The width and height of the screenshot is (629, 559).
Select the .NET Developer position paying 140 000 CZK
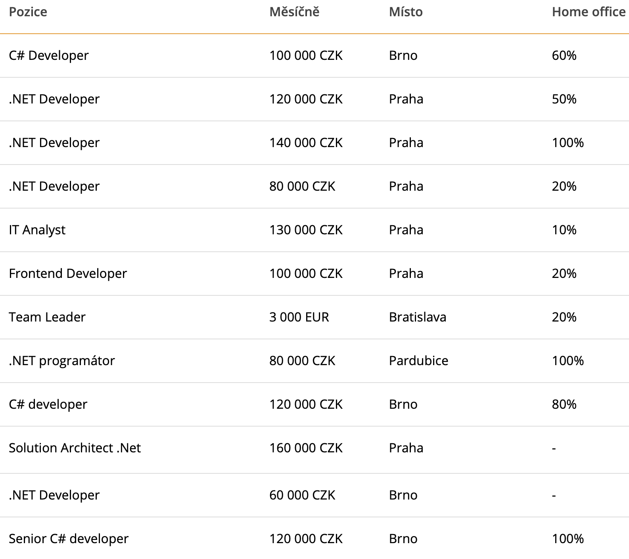click(x=54, y=143)
